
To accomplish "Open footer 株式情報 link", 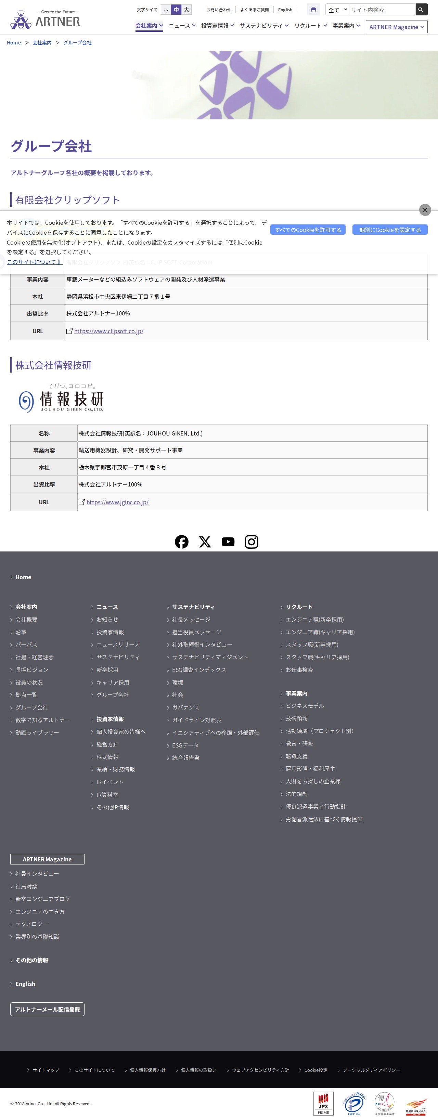I will tap(107, 757).
